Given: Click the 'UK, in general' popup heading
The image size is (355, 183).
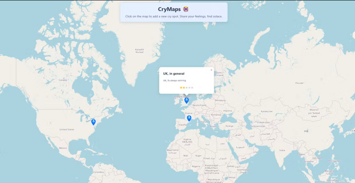Looking at the screenshot, I should pyautogui.click(x=174, y=73).
